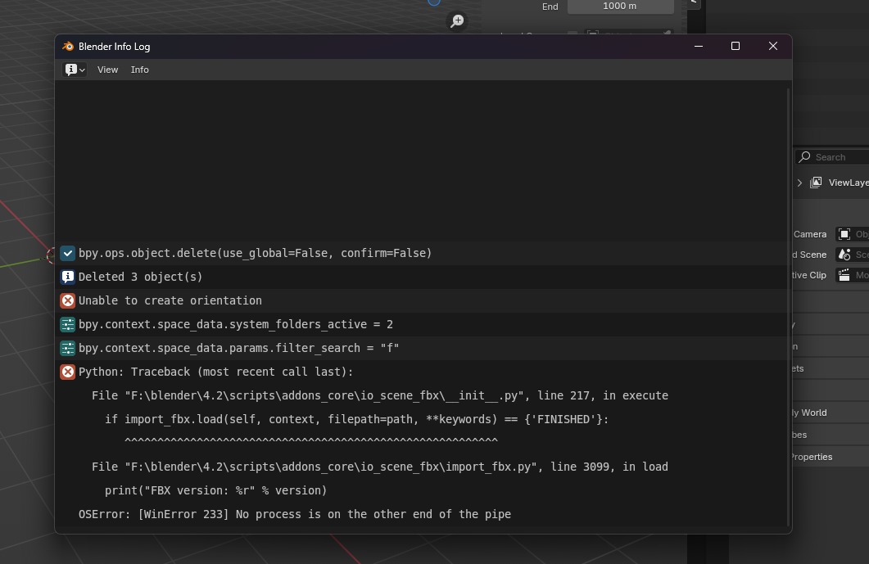Click the error icon beside Unable to create orientation

(68, 301)
